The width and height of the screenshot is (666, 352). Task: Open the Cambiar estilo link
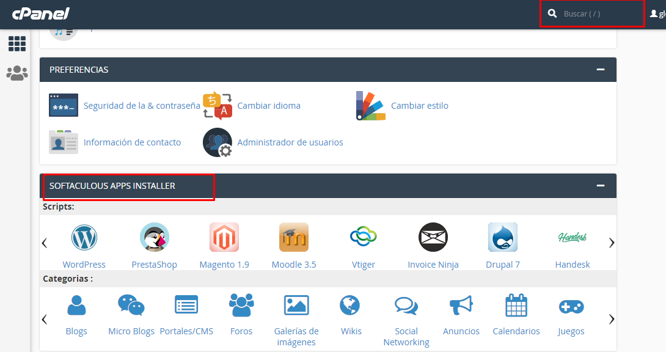click(420, 106)
